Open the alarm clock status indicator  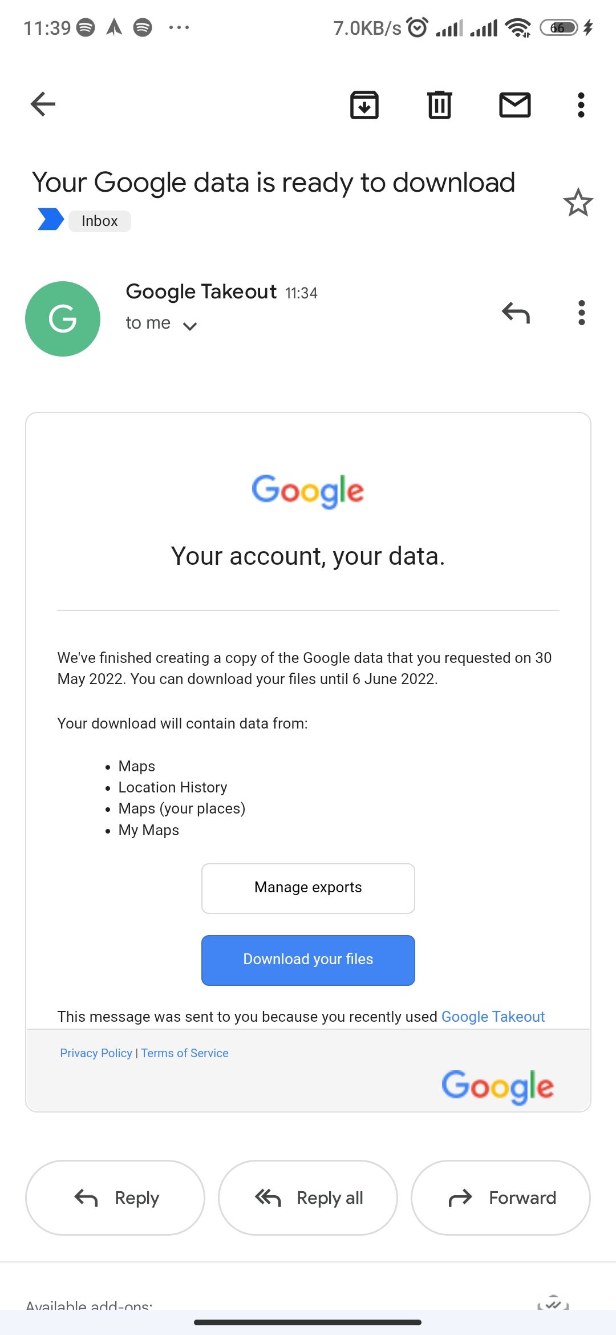(417, 27)
